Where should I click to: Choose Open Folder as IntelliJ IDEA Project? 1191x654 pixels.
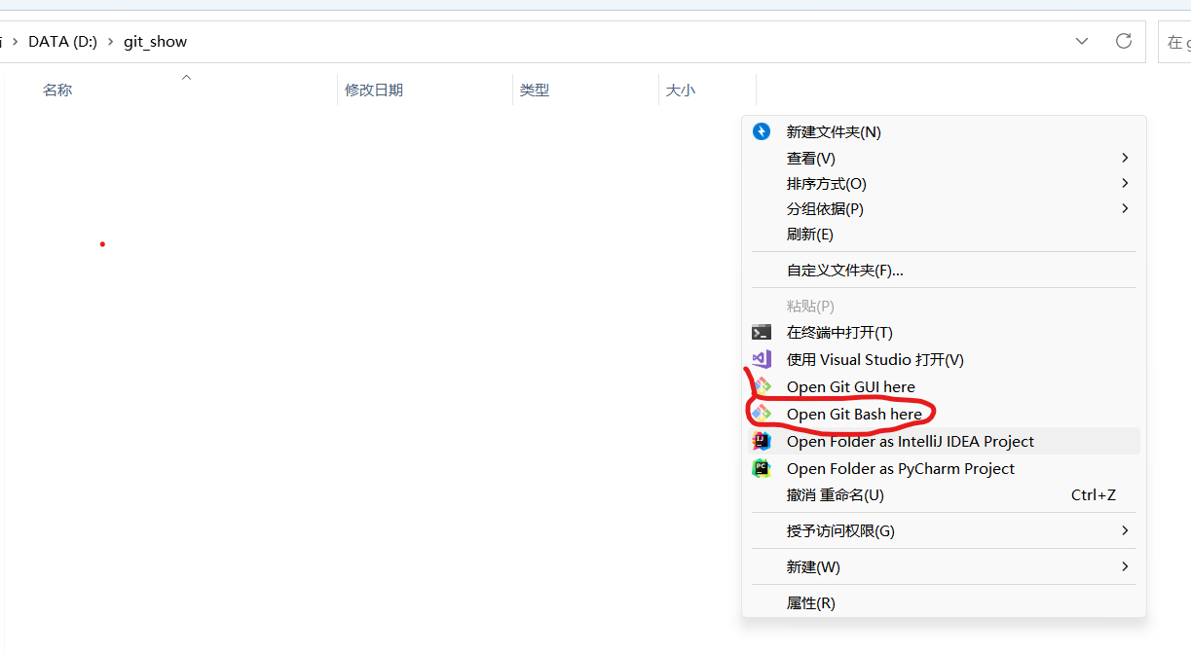pos(944,441)
